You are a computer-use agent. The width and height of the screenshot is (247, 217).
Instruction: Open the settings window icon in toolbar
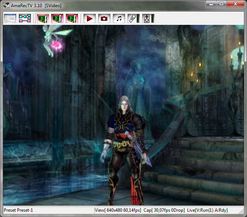(x=10, y=18)
